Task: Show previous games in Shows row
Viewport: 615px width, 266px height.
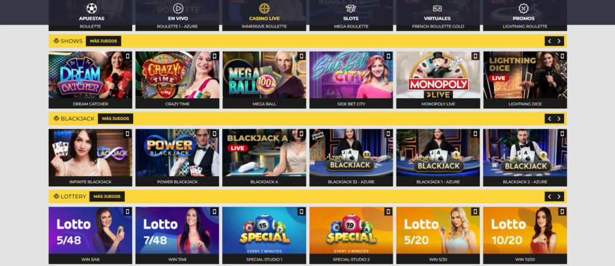Action: click(x=550, y=41)
